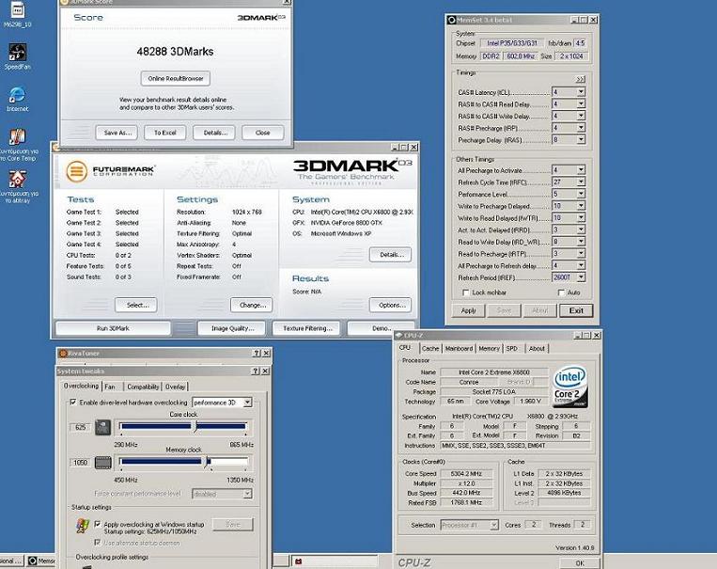Click the GPU core clock chip icon
Image resolution: width=717 pixels, height=569 pixels.
click(x=103, y=428)
